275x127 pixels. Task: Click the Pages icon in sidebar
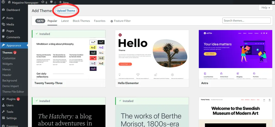pyautogui.click(x=3, y=31)
